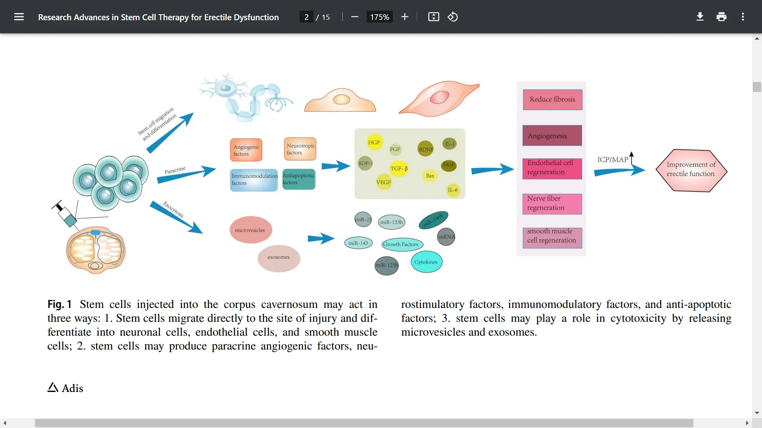Click the fit to page icon
The image size is (762, 428).
pos(433,17)
